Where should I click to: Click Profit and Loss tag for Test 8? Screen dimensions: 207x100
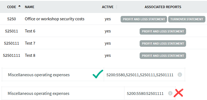coord(163,56)
